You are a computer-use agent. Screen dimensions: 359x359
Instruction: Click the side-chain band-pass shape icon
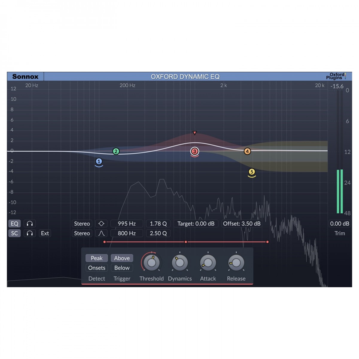click(x=101, y=233)
